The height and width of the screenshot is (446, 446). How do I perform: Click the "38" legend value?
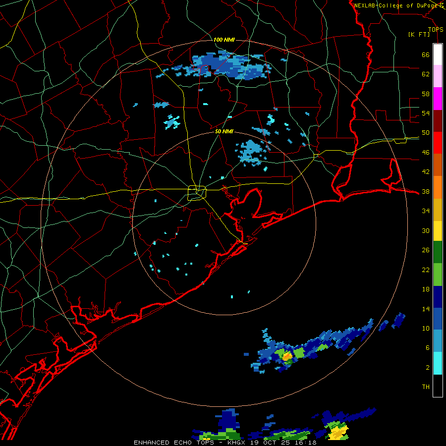coord(426,192)
